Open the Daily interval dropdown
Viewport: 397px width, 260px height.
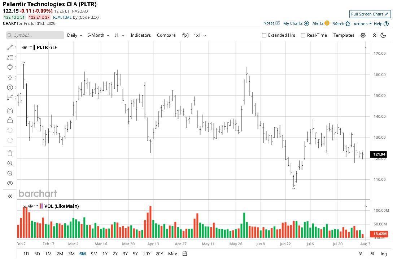click(75, 35)
